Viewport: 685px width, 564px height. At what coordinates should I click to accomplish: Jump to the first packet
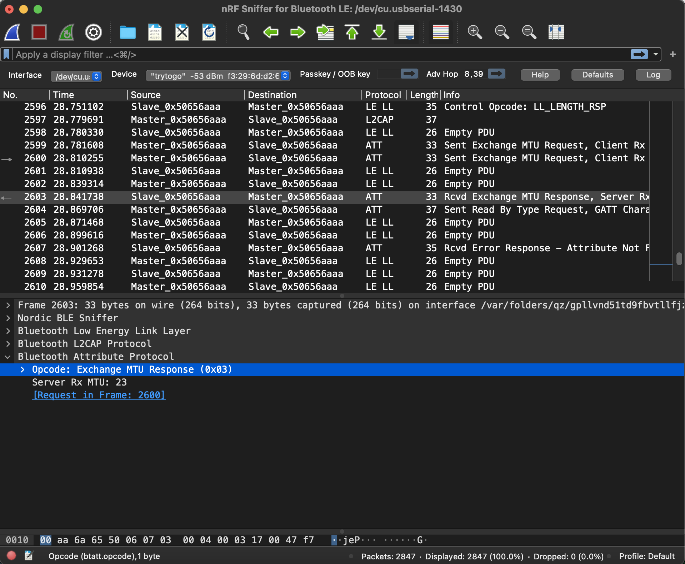352,32
